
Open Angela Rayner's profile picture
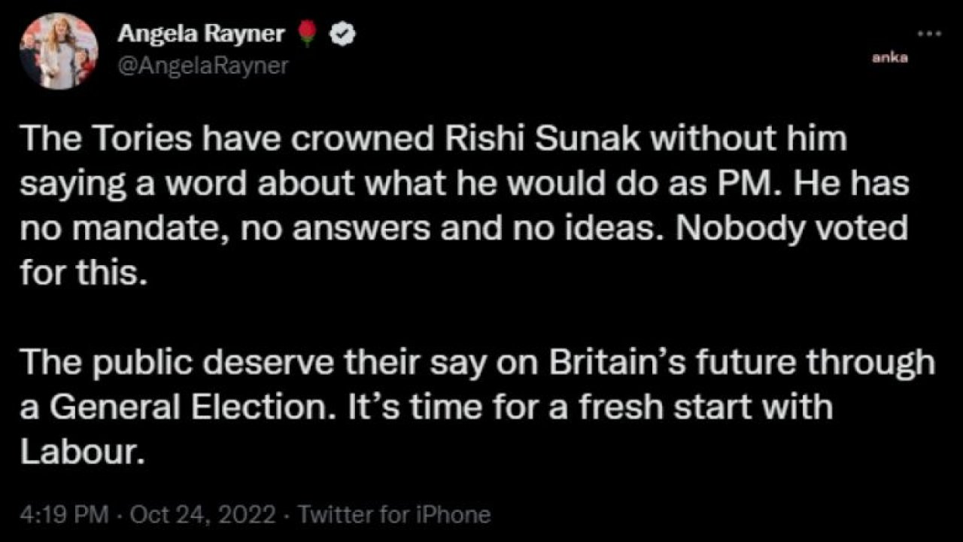(x=59, y=51)
